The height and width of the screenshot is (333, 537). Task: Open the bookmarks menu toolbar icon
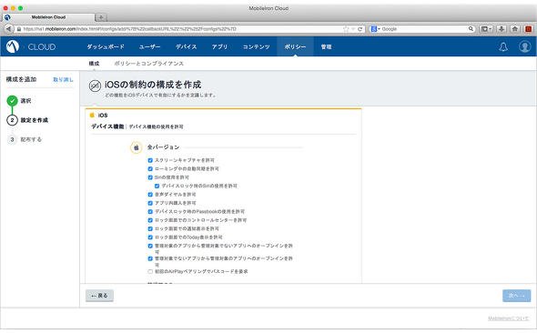pos(486,29)
